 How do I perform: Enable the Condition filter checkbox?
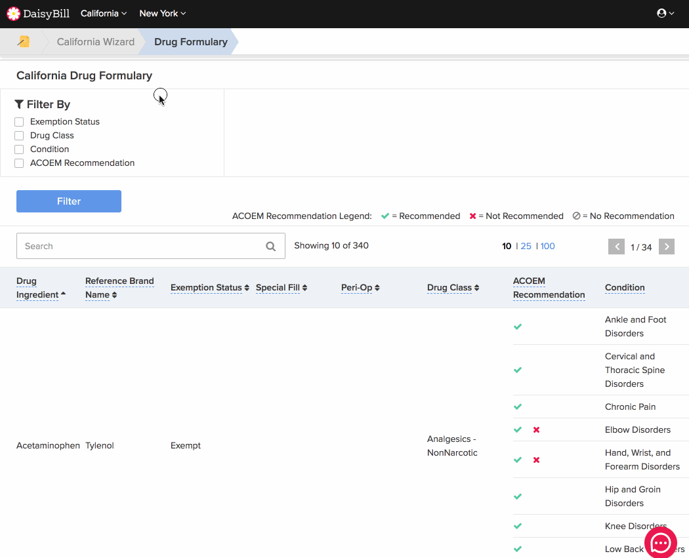click(19, 149)
